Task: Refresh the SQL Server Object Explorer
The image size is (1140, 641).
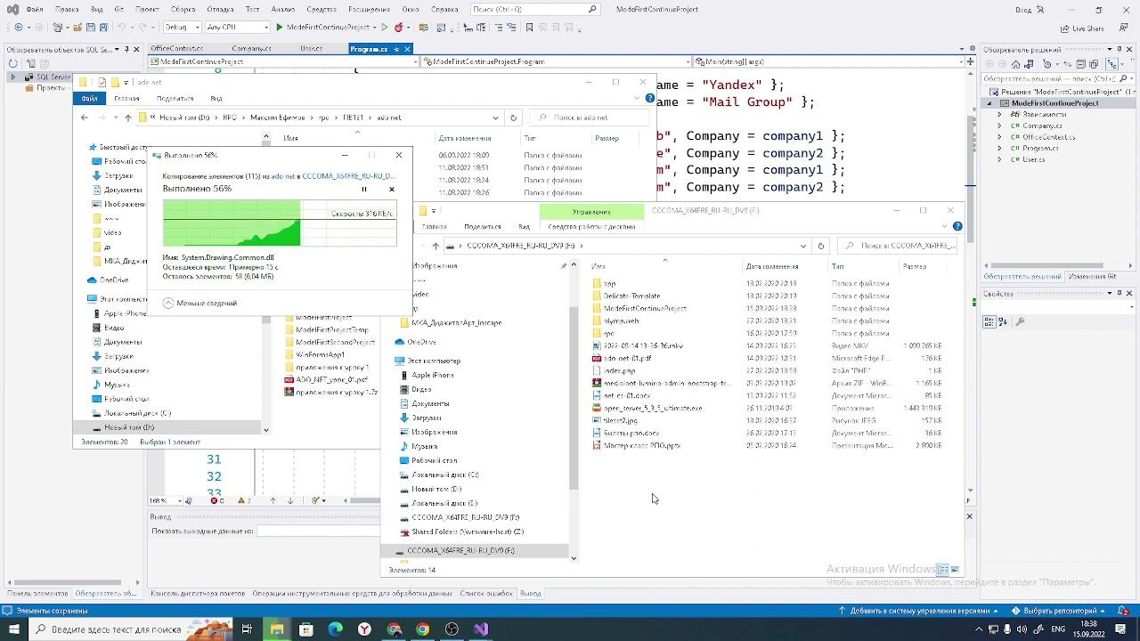Action: pyautogui.click(x=13, y=63)
